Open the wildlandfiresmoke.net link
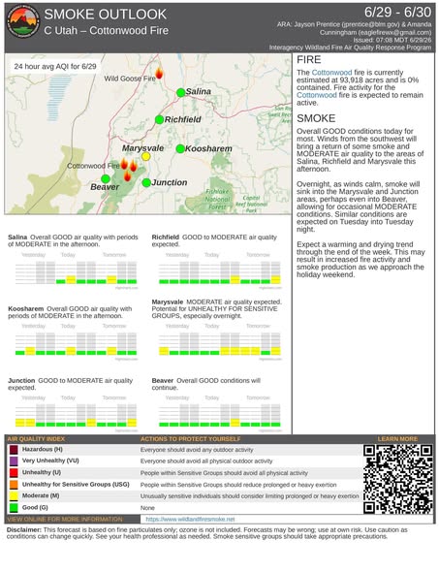The height and width of the screenshot is (572, 439). tap(190, 519)
